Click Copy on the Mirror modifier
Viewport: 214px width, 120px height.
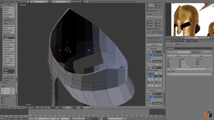tap(201, 56)
